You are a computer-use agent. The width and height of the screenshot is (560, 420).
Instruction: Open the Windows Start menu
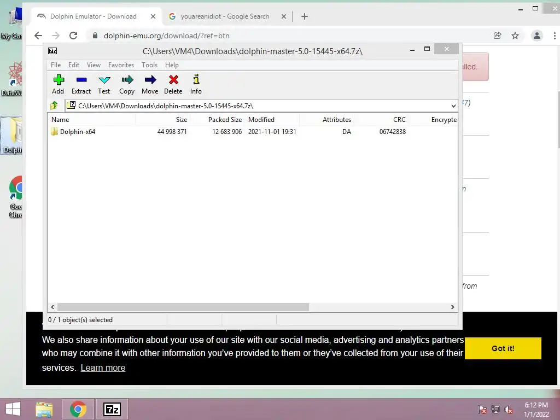(13, 409)
